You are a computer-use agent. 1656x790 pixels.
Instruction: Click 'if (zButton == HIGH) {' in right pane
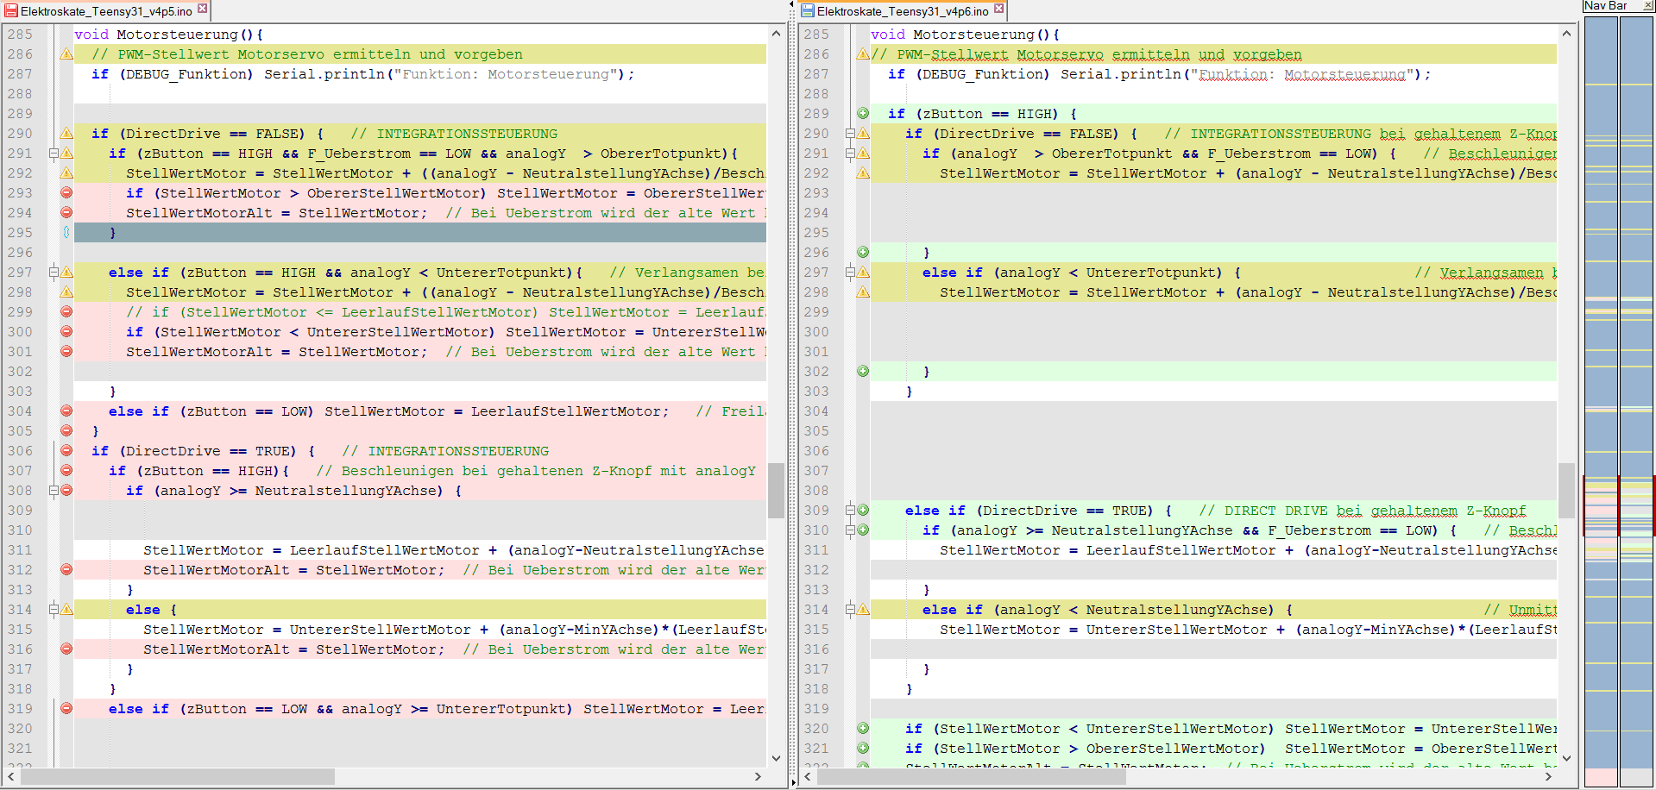pyautogui.click(x=982, y=114)
